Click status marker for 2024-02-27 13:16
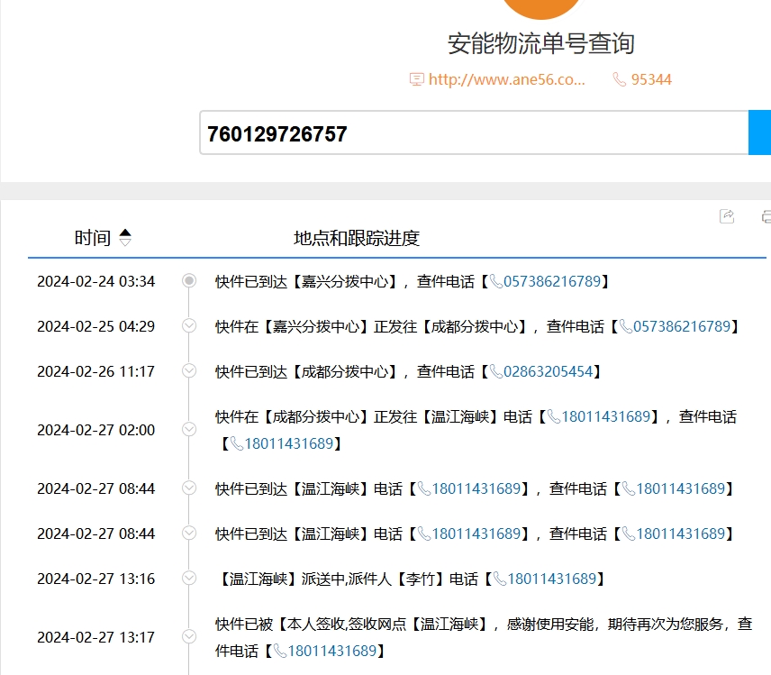This screenshot has height=675, width=771. point(189,578)
